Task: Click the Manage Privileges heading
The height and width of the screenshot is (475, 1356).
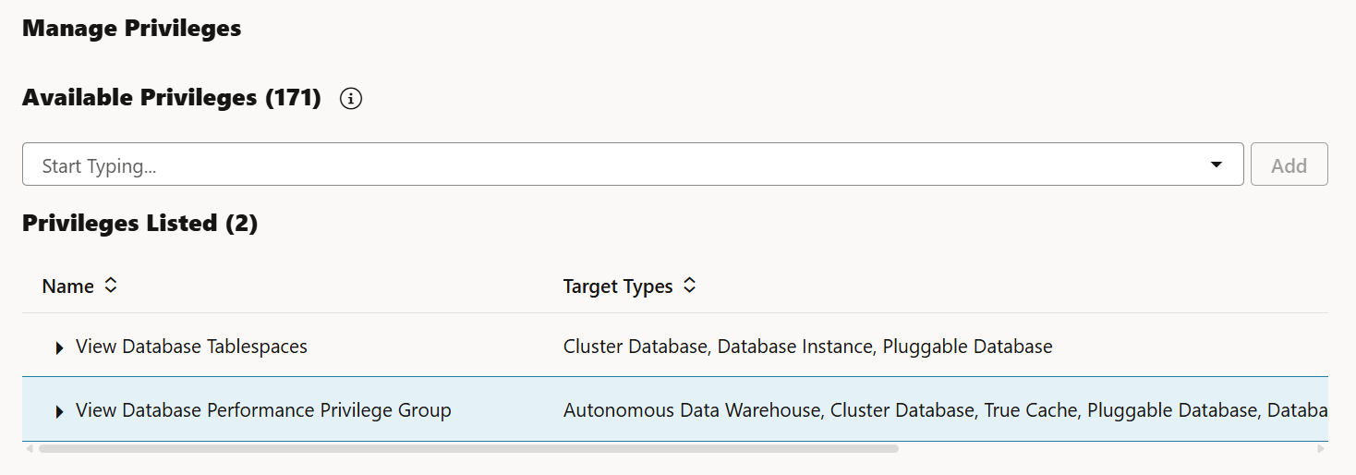Action: point(131,29)
